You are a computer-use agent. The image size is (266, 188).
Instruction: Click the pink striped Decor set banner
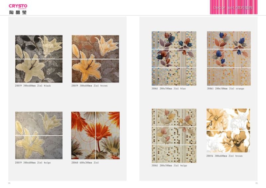coord(234,7)
